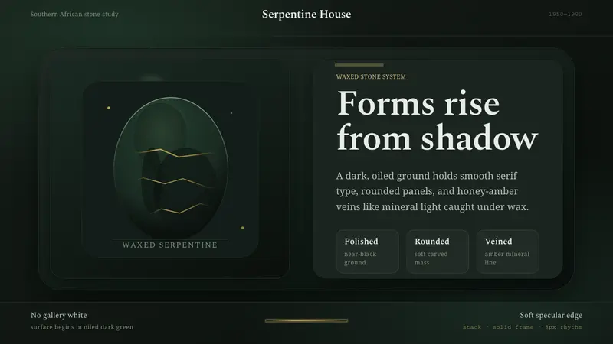Click the stack solid frame rhythm footer line
Image resolution: width=613 pixels, height=344 pixels.
(523, 327)
